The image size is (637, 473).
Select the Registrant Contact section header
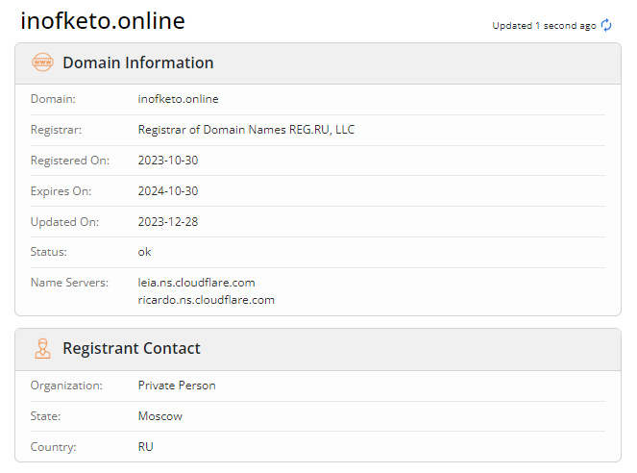point(132,348)
